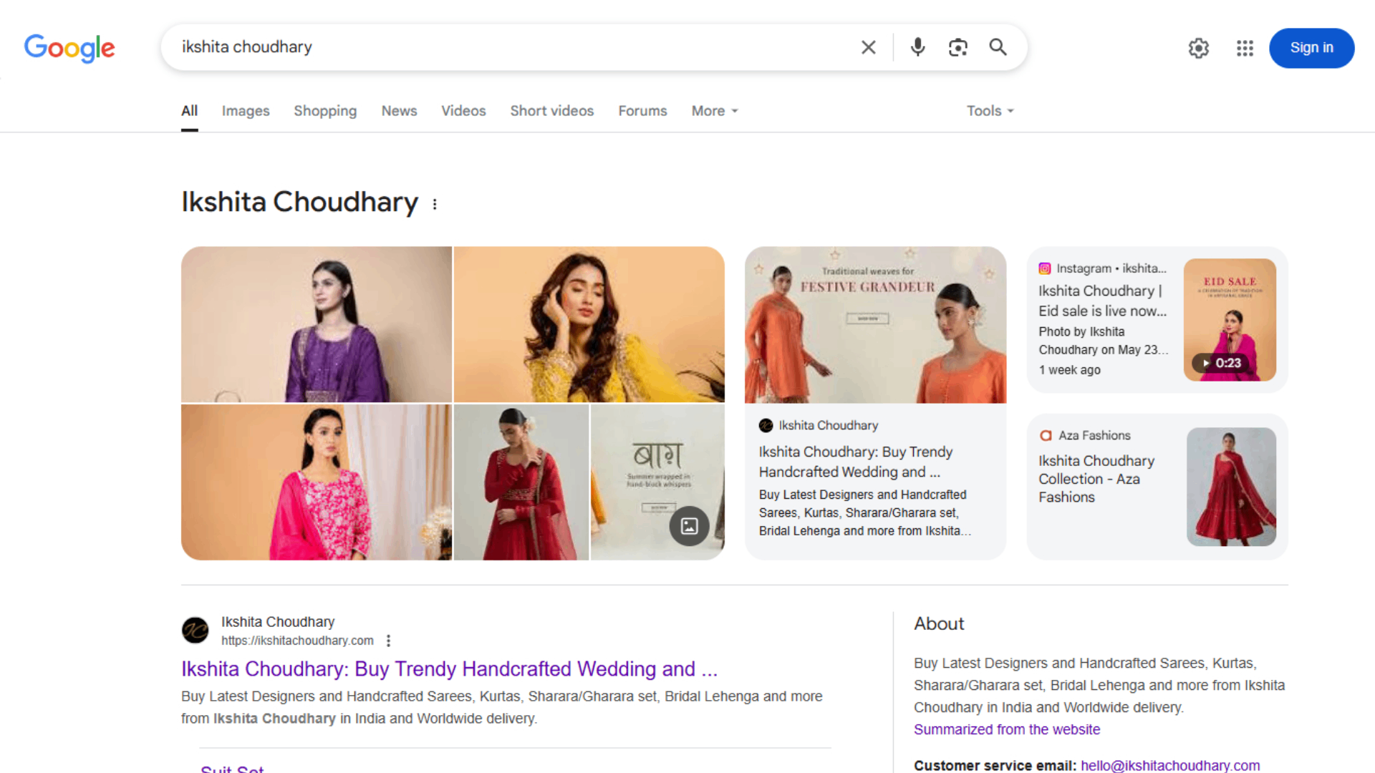Click the magnifying glass search icon
The image size is (1375, 773).
998,47
